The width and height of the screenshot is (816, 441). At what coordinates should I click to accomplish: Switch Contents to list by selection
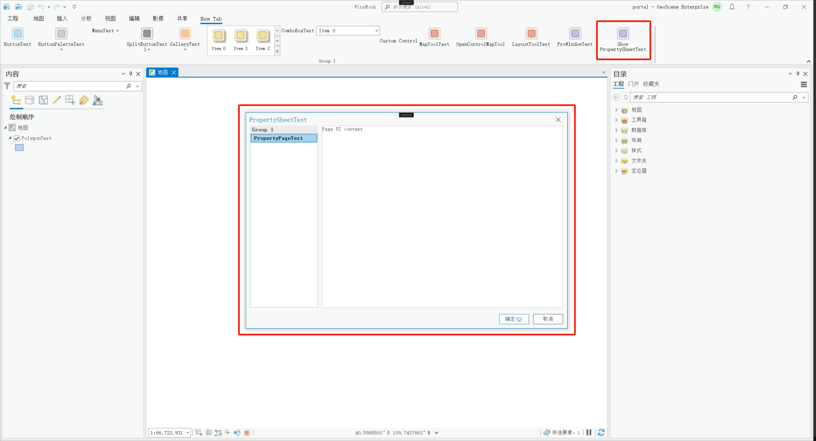coord(43,100)
